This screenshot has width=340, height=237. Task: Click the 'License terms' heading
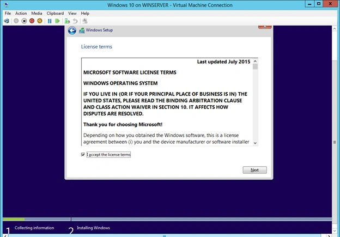pyautogui.click(x=96, y=47)
